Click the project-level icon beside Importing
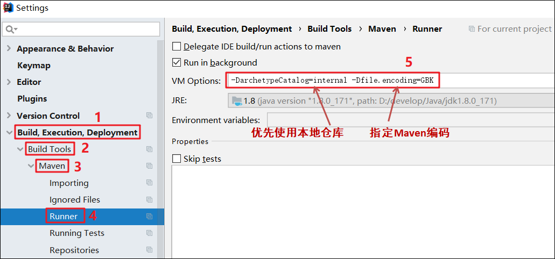 pyautogui.click(x=149, y=183)
